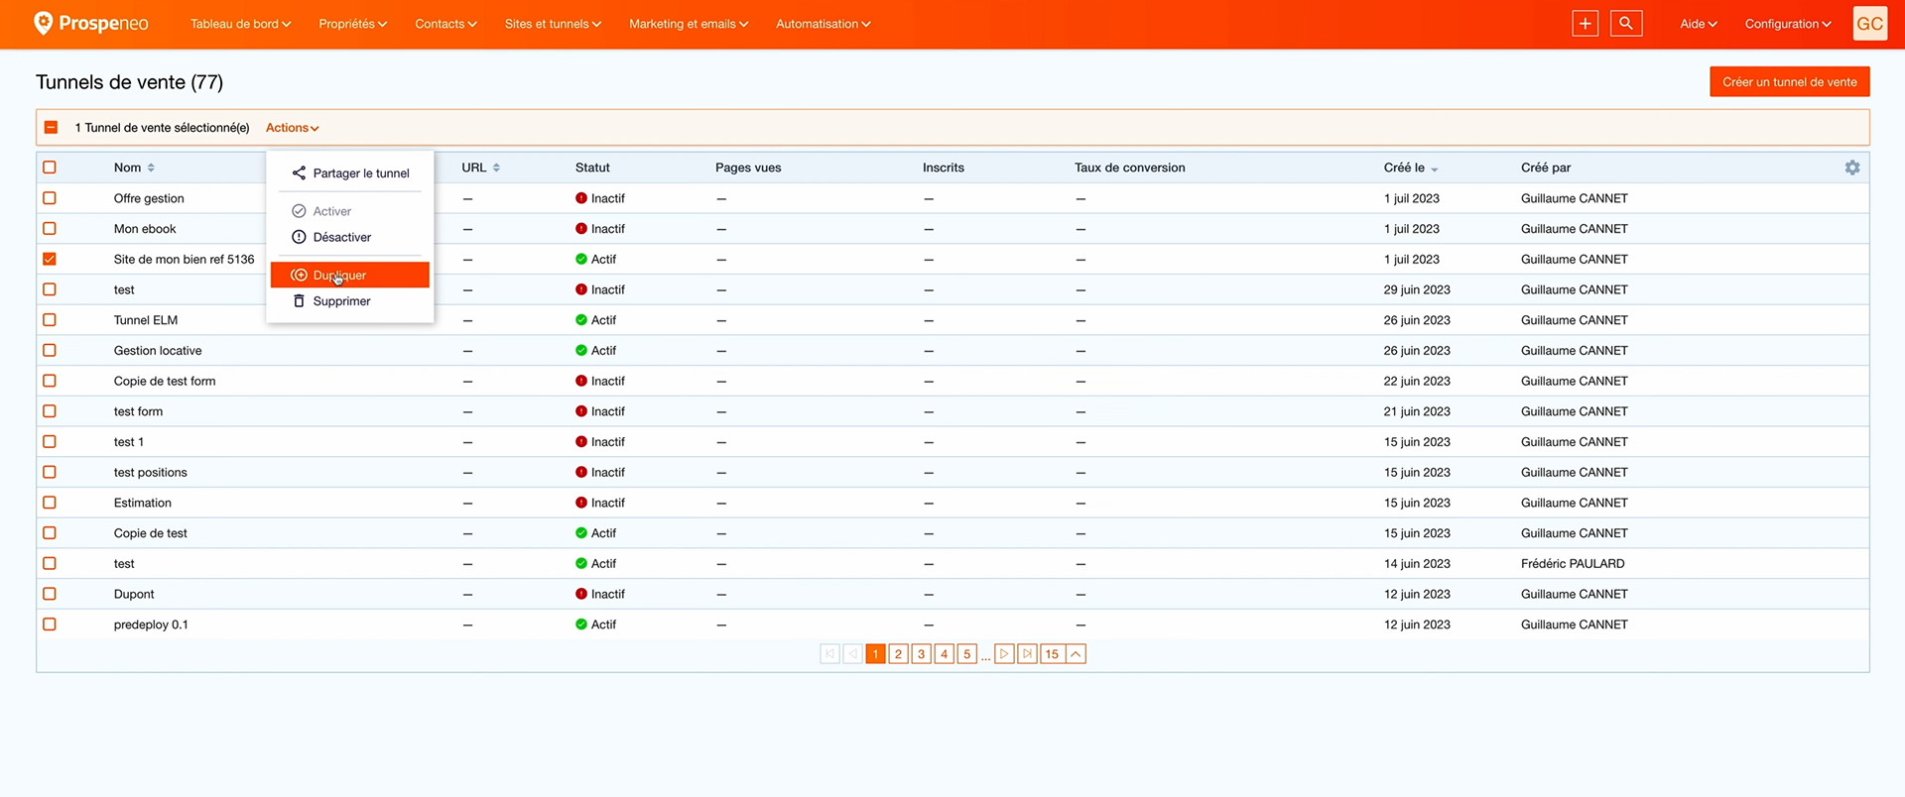Open the Gestion locative tunnel
The width and height of the screenshot is (1905, 797).
pos(158,351)
